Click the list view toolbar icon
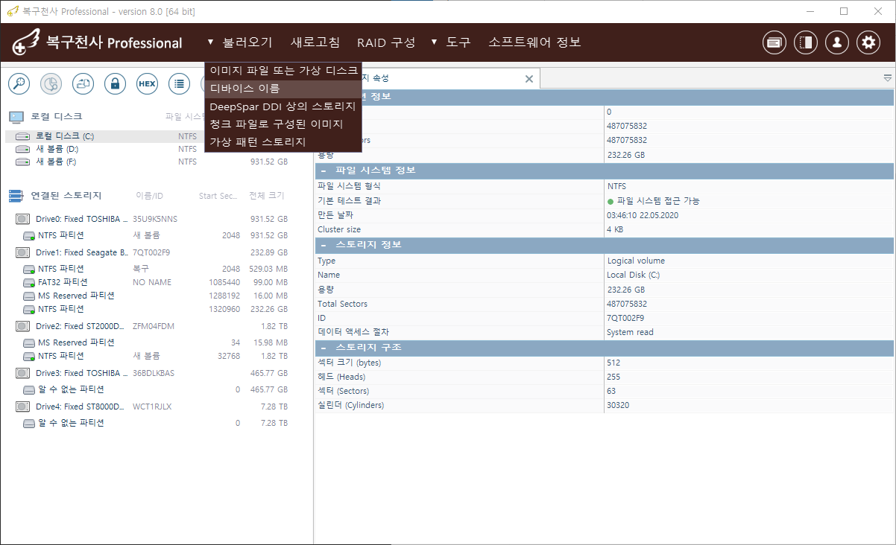896x545 pixels. point(179,83)
